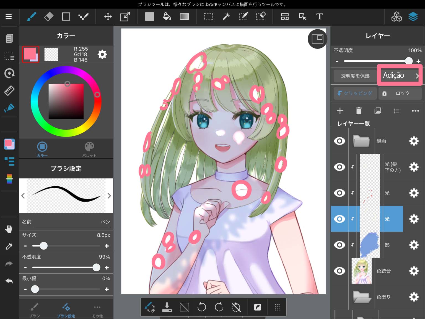
Task: Switch to the ブラシ設定 tab
Action: pyautogui.click(x=66, y=310)
